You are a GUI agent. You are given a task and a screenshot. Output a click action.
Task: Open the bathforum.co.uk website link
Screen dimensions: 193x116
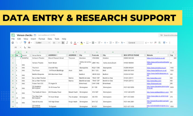pyautogui.click(x=157, y=71)
